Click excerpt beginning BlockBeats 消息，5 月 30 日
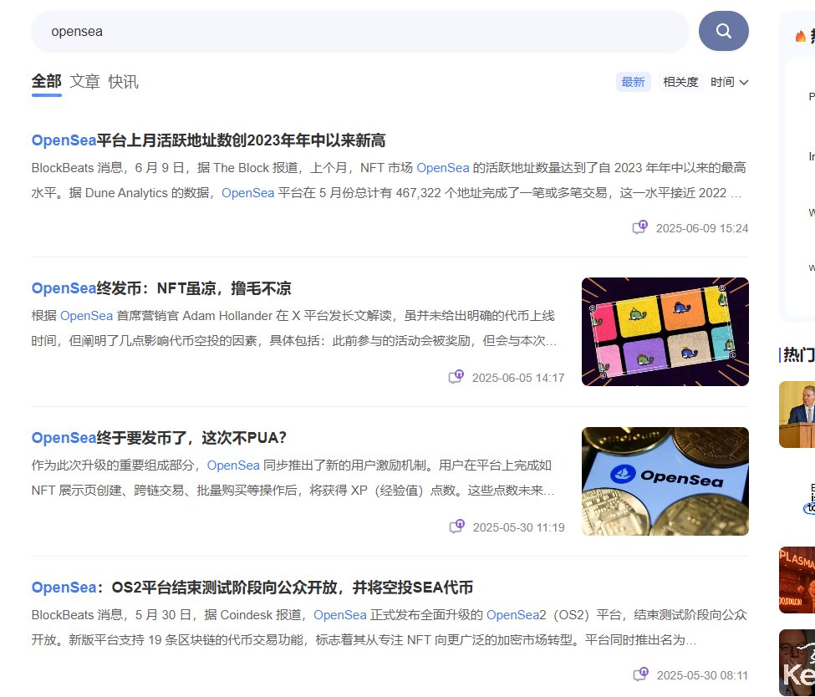Screen dimensions: 815x697 point(389,628)
